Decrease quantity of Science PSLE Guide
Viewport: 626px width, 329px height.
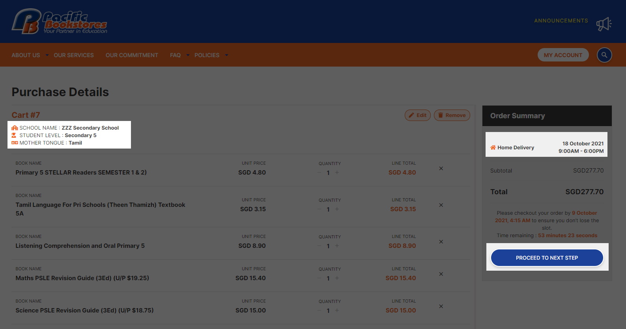point(319,310)
